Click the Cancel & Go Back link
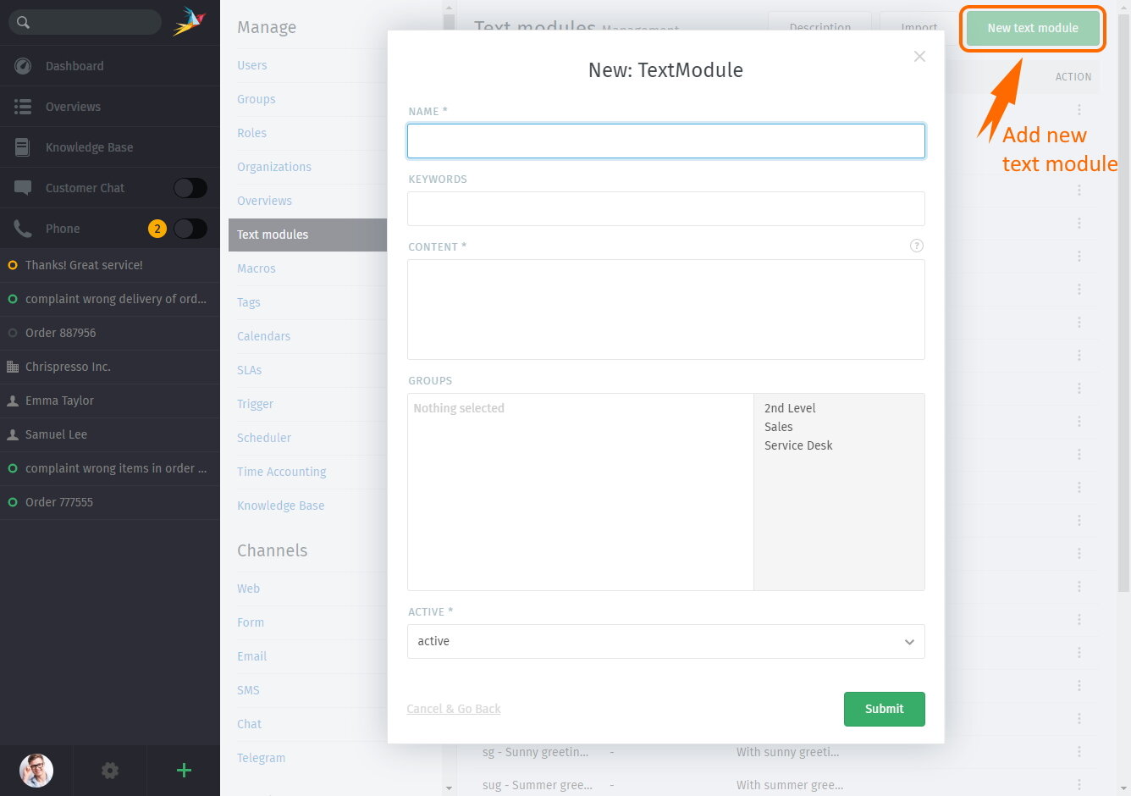 tap(454, 709)
